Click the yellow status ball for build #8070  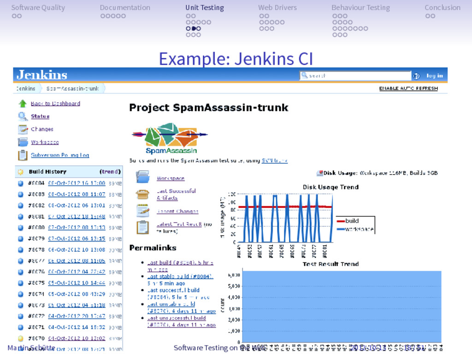tap(20, 338)
